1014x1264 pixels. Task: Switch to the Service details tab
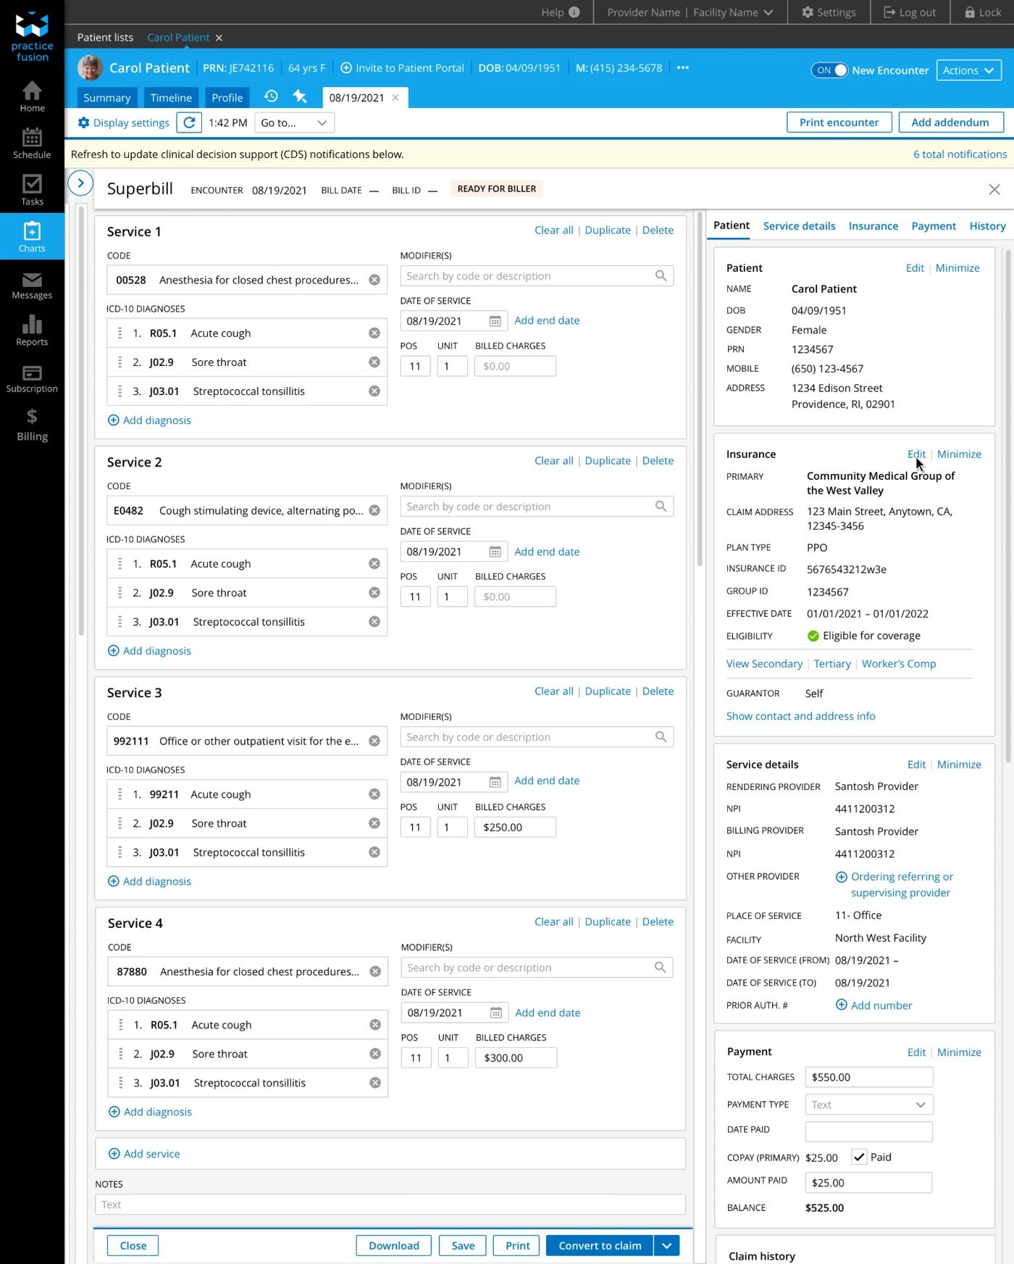pos(800,226)
